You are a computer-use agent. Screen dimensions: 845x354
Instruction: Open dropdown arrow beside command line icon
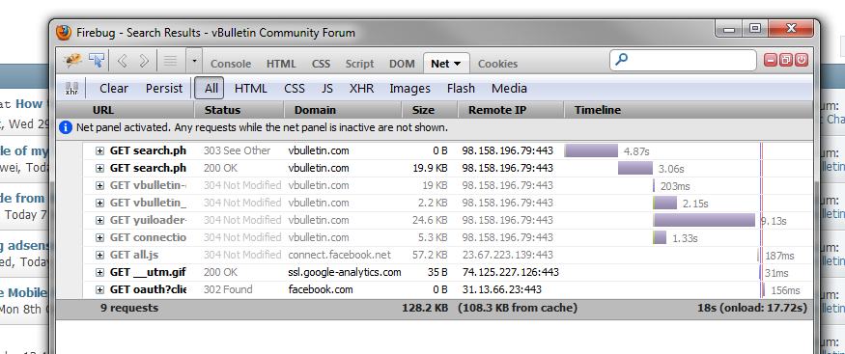click(x=194, y=61)
